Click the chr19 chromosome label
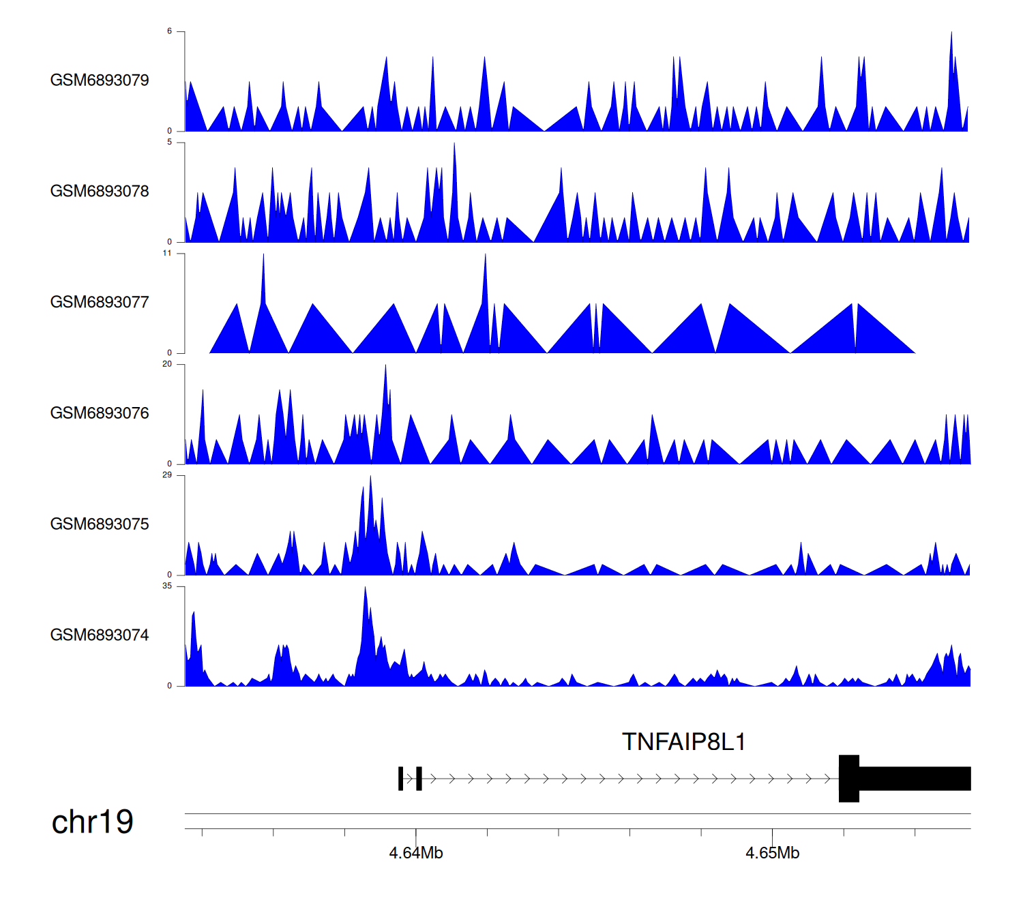1023x900 pixels. pyautogui.click(x=93, y=822)
